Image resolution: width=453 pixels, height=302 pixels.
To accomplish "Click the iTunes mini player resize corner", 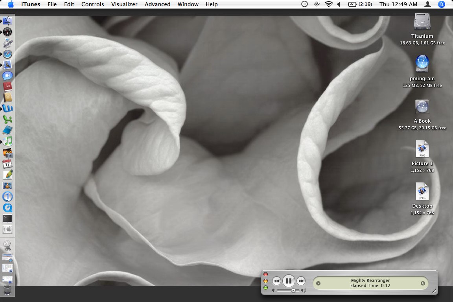I will point(434,292).
